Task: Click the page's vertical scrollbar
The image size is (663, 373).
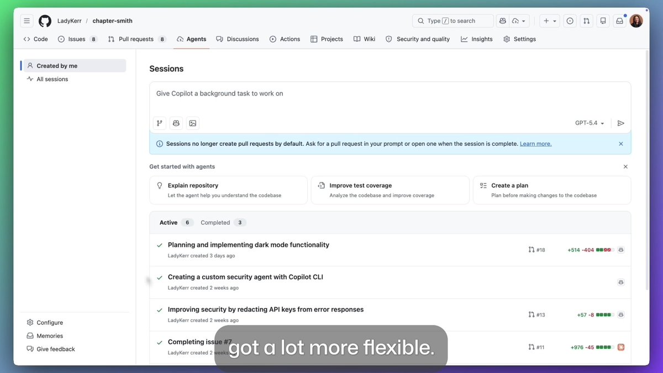Action: pyautogui.click(x=647, y=171)
